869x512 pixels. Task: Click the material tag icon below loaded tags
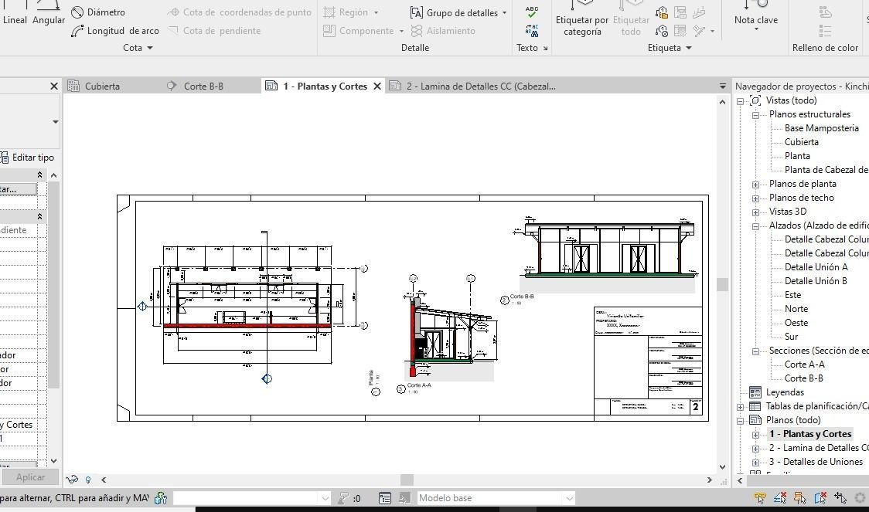pyautogui.click(x=661, y=31)
